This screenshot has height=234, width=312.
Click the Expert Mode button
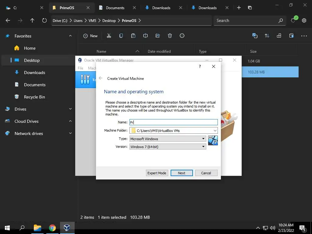tap(157, 173)
